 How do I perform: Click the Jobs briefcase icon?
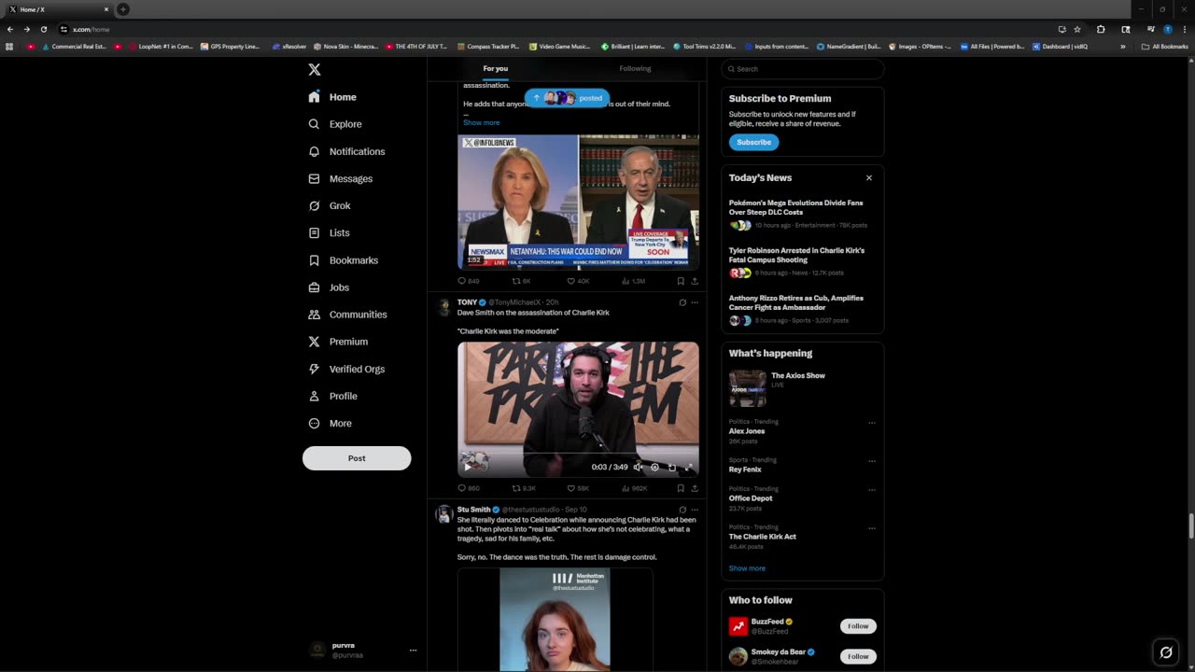click(x=315, y=287)
